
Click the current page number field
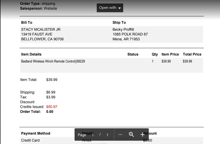pos(93,135)
